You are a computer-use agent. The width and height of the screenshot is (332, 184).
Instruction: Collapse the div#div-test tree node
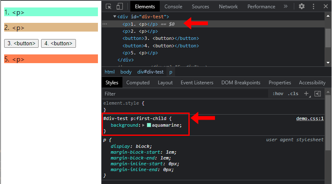[115, 17]
